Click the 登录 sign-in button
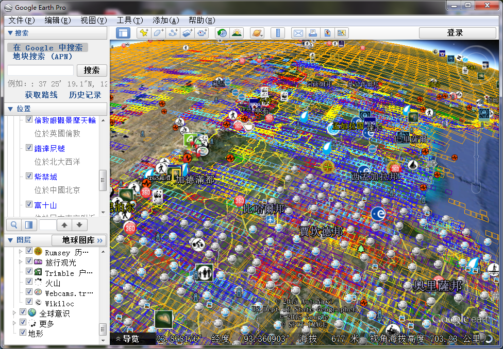The image size is (503, 349). tap(458, 33)
